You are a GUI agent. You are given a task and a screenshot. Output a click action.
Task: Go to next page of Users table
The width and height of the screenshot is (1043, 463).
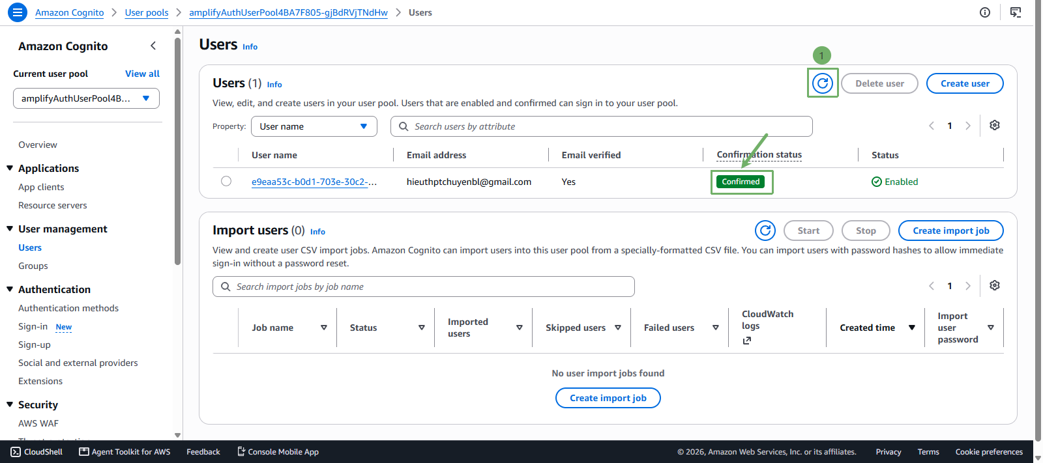(968, 126)
